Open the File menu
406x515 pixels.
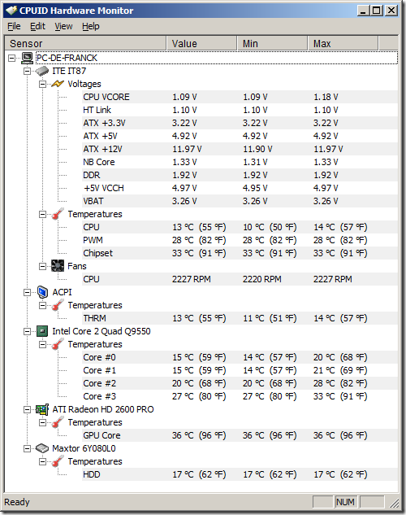pos(14,26)
